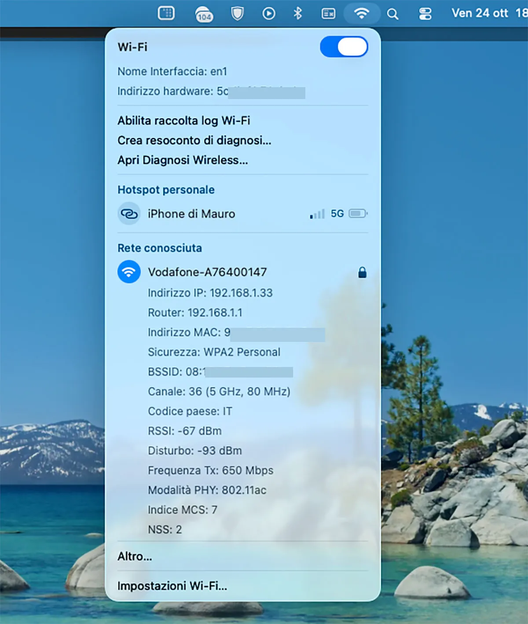Viewport: 528px width, 624px height.
Task: Click the cloud icon showing 104 badge
Action: point(203,13)
